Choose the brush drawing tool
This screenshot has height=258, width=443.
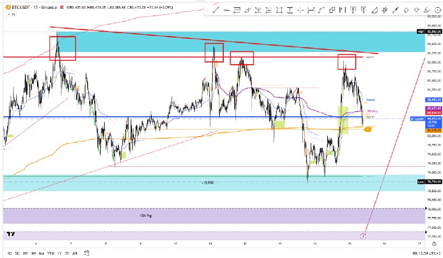[248, 11]
